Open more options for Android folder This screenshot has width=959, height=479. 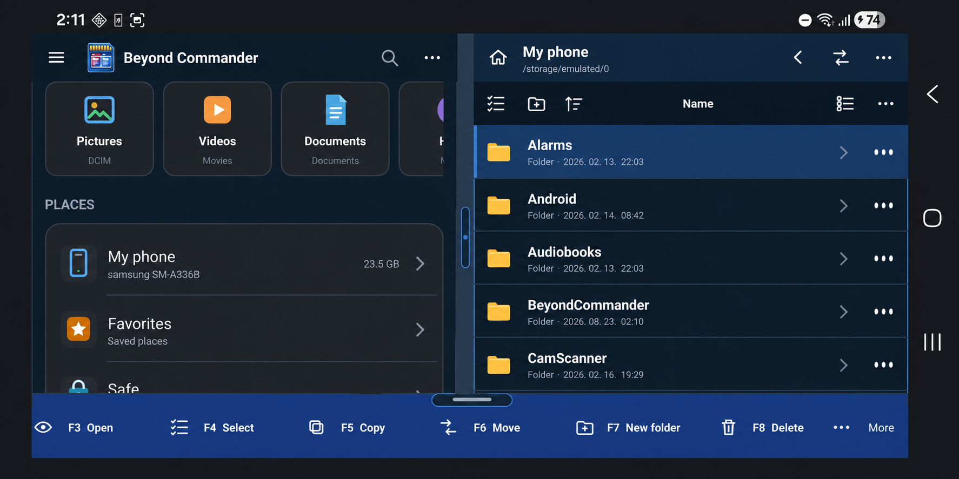pyautogui.click(x=883, y=206)
